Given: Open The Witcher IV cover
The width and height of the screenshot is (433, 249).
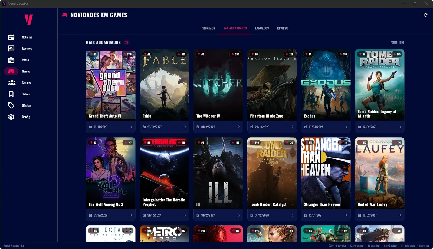Looking at the screenshot, I should point(218,85).
